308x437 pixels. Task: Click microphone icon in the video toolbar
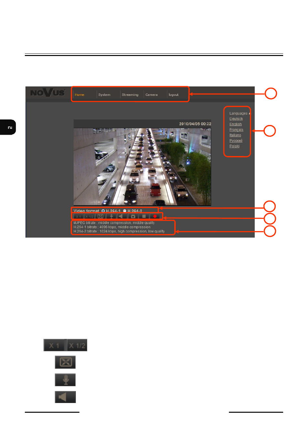[x=111, y=216]
